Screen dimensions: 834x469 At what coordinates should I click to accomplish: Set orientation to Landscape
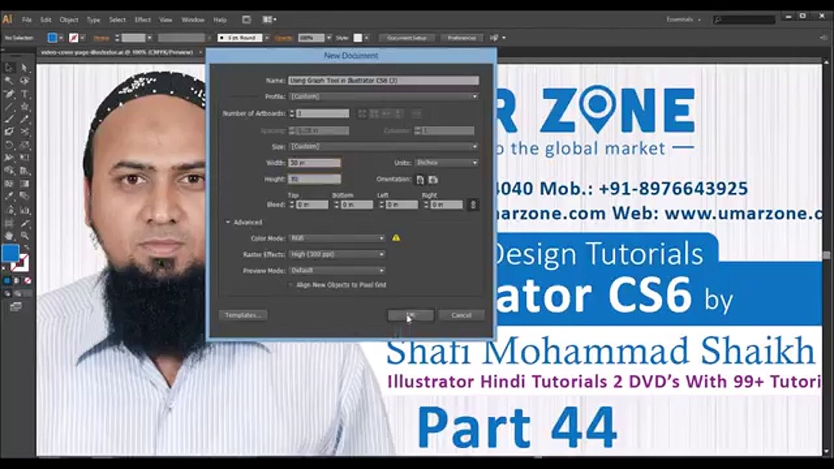point(433,179)
